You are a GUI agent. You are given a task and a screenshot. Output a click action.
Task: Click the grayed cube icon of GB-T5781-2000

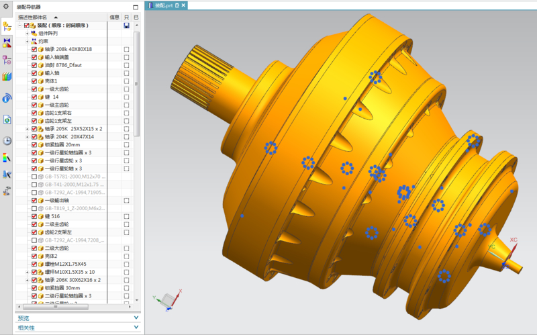[x=41, y=177]
